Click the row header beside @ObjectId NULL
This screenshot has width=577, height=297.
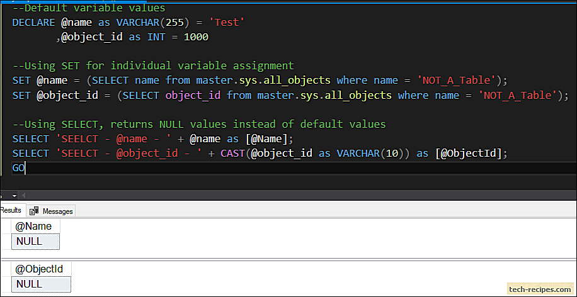pos(6,284)
